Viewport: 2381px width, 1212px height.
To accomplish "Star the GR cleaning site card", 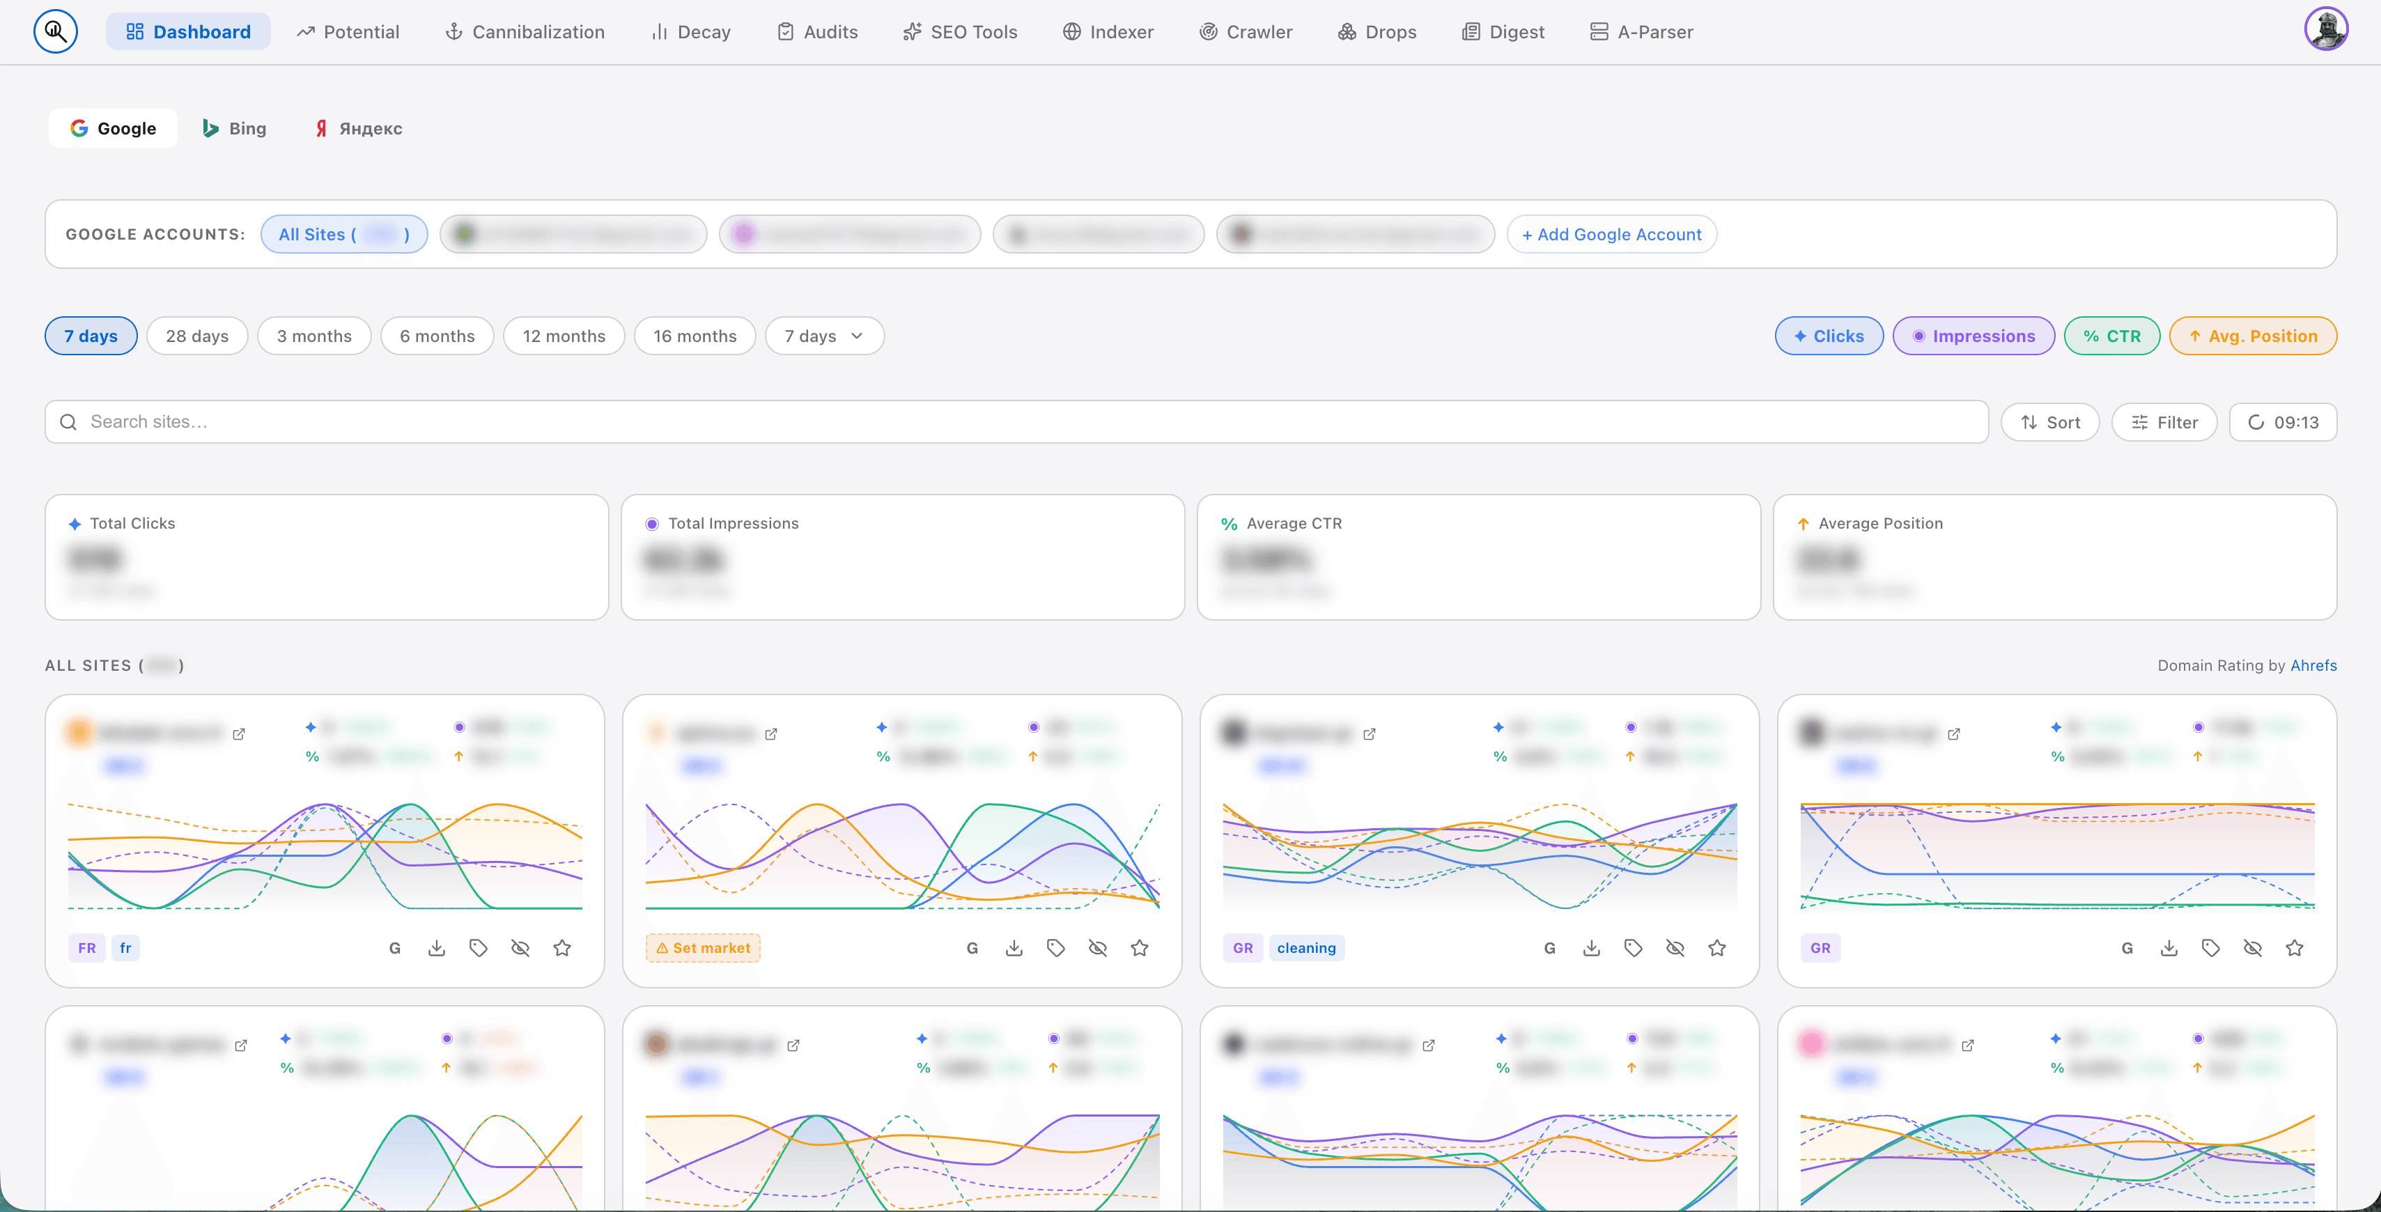I will coord(1717,947).
